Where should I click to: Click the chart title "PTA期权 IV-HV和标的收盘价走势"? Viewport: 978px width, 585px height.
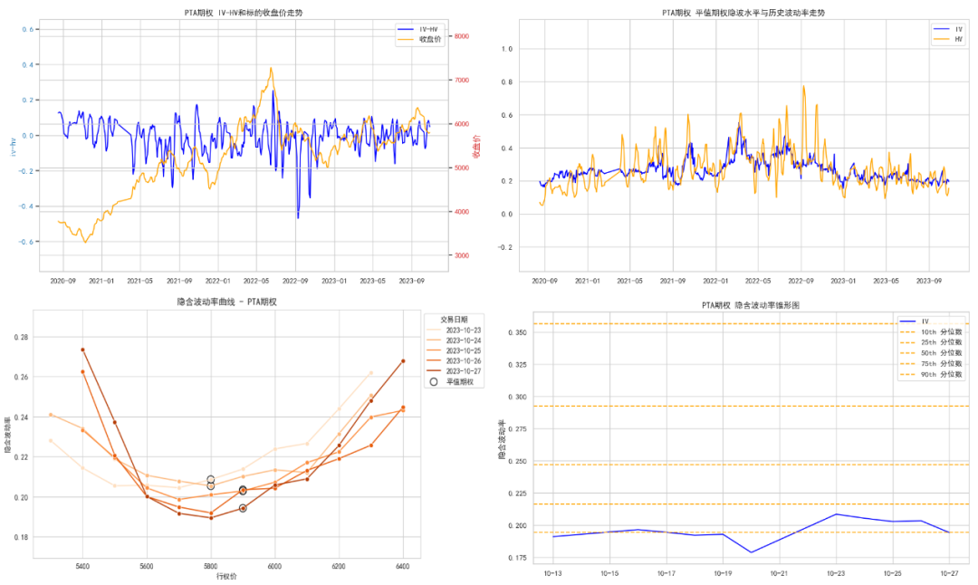point(244,13)
